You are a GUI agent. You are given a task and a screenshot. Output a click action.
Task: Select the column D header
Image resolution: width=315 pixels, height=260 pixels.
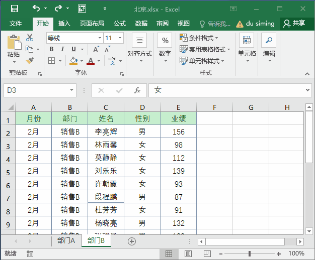click(x=142, y=107)
